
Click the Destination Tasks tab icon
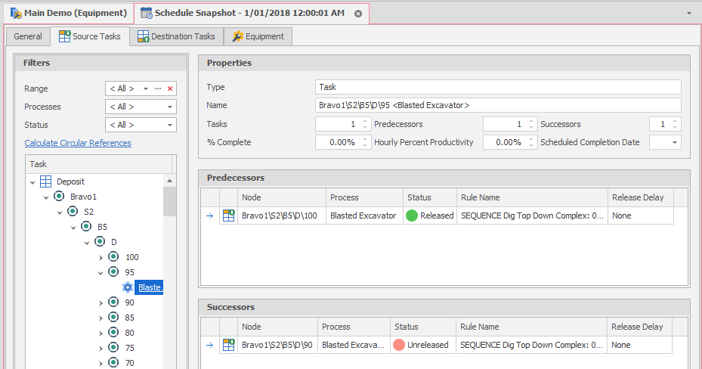point(144,36)
